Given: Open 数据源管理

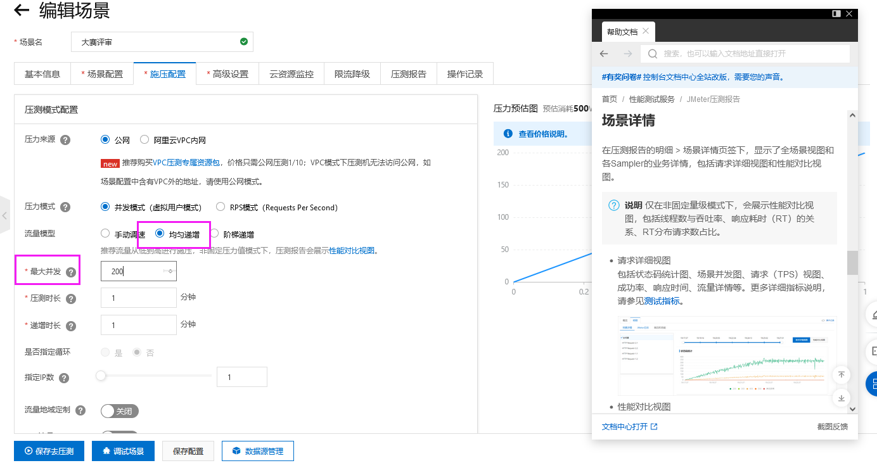Looking at the screenshot, I should pyautogui.click(x=258, y=451).
